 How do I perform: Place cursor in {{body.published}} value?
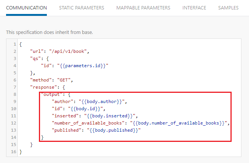[x=114, y=130]
